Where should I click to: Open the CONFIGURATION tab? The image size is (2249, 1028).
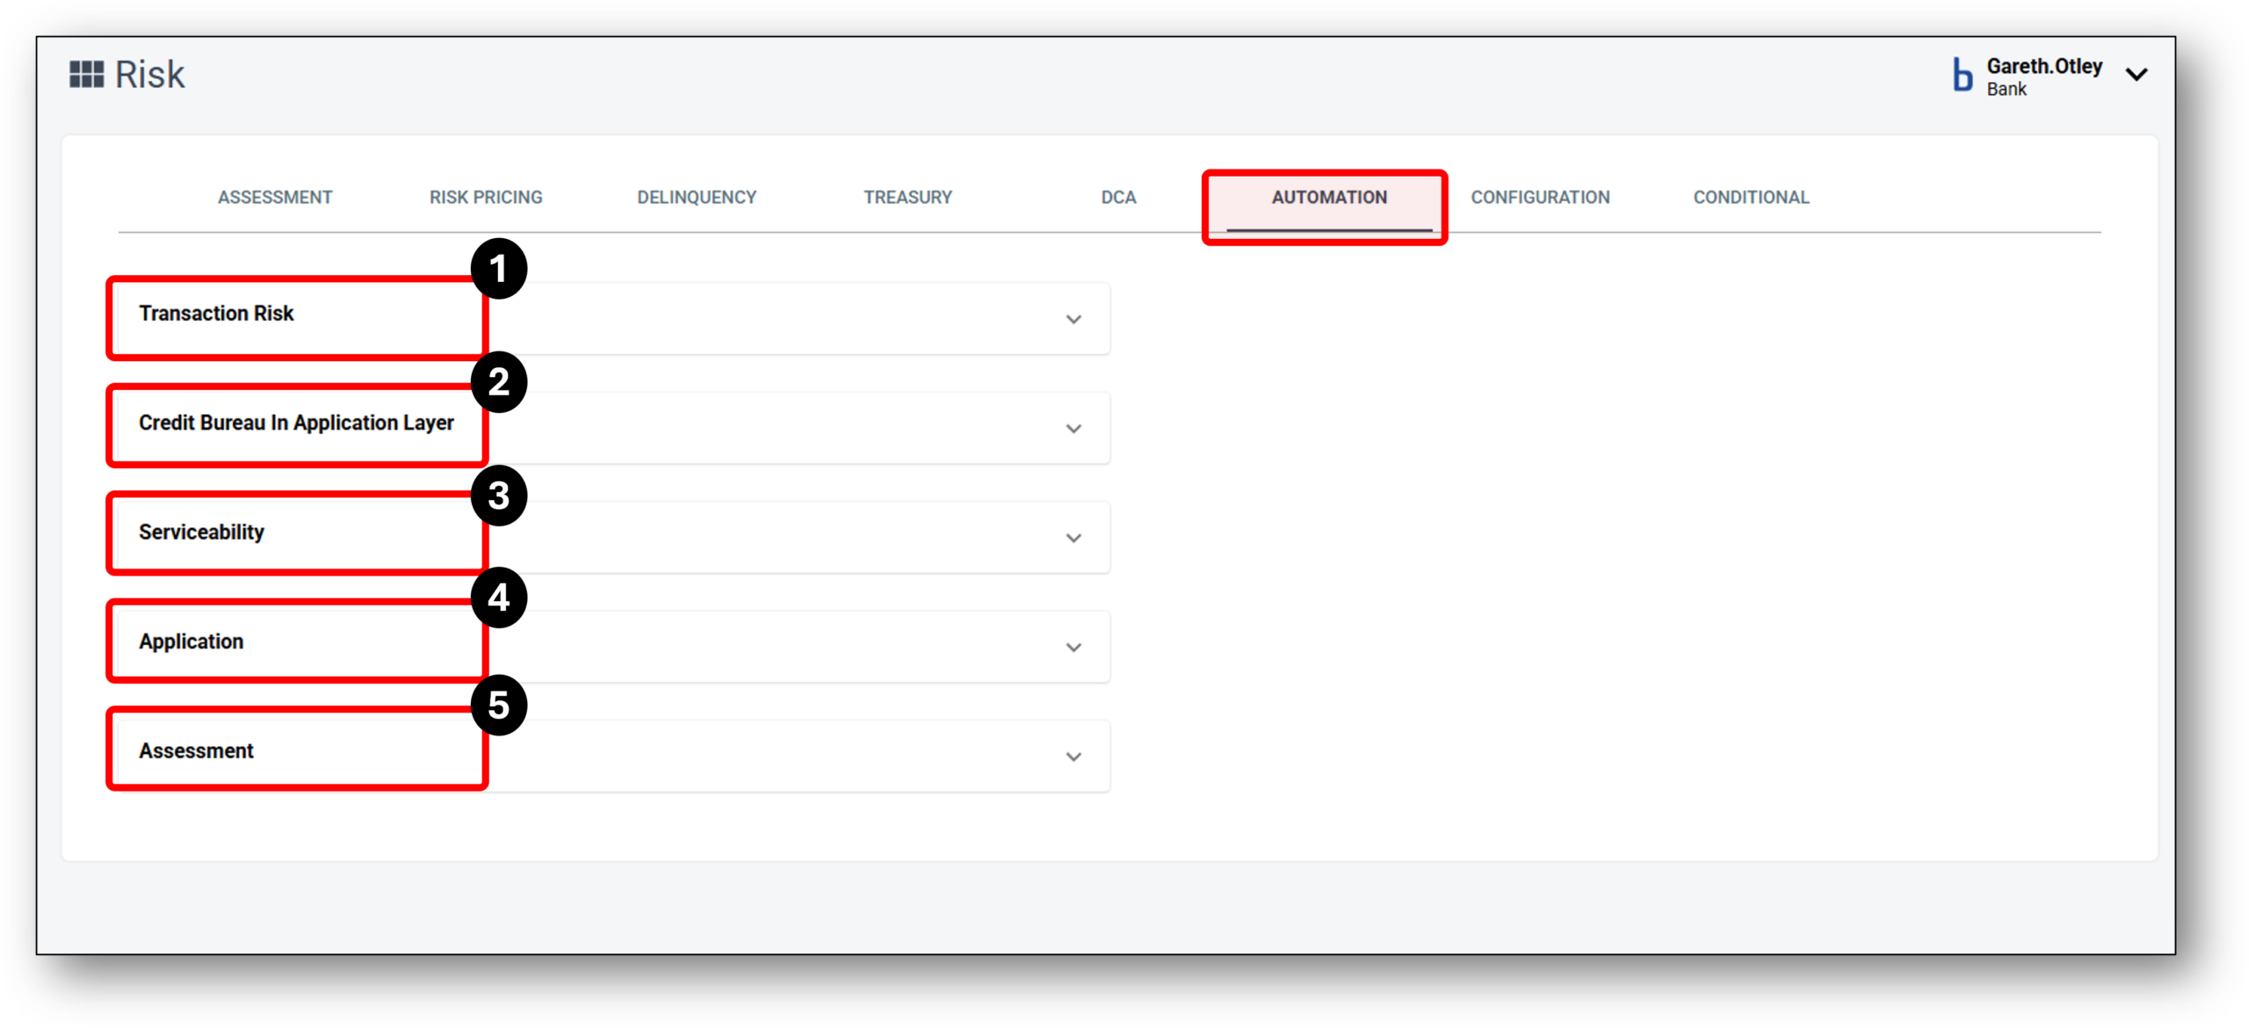click(x=1541, y=197)
